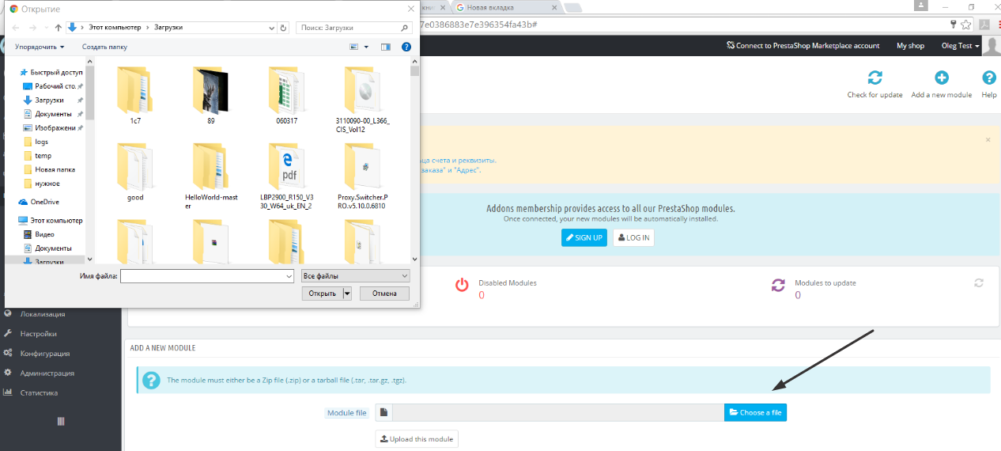Bookmark page with the star icon
The height and width of the screenshot is (451, 1001).
coord(966,24)
